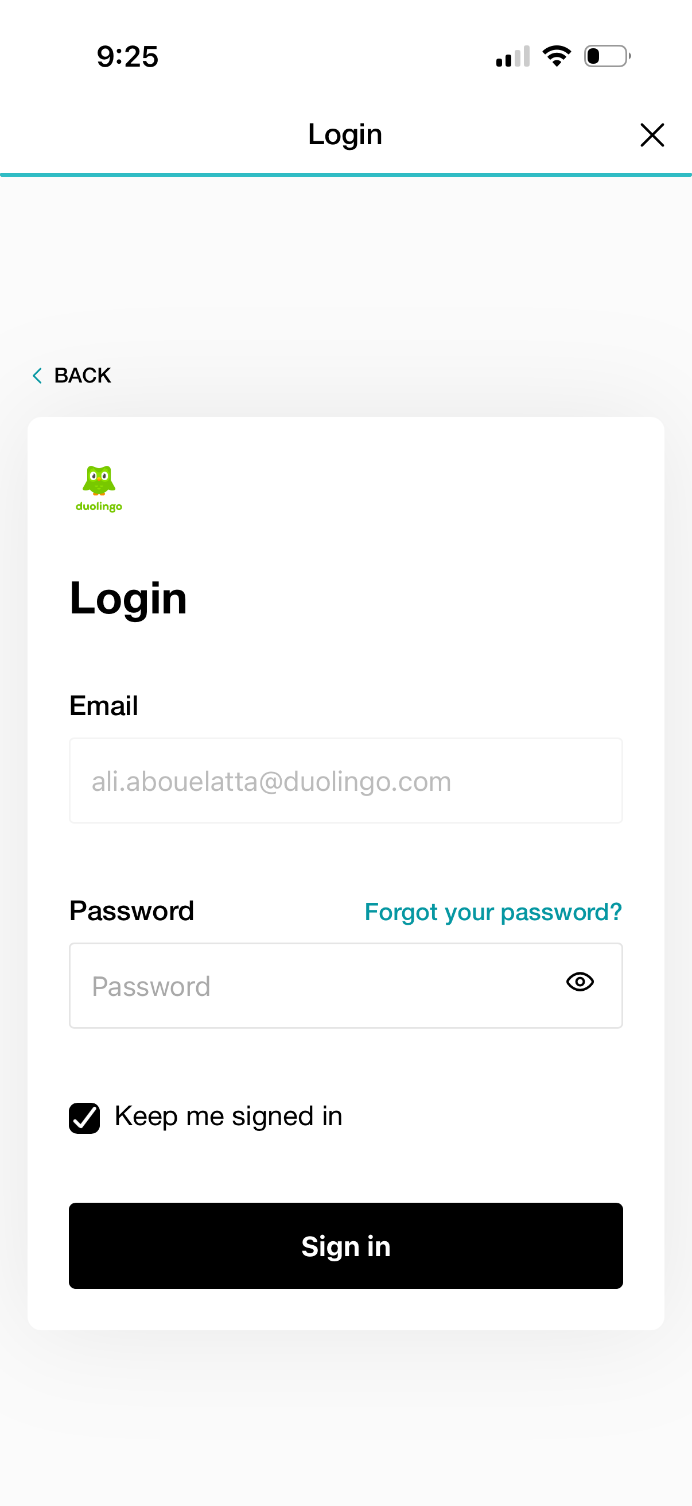Click the back chevron arrow icon
This screenshot has width=692, height=1506.
(x=37, y=374)
